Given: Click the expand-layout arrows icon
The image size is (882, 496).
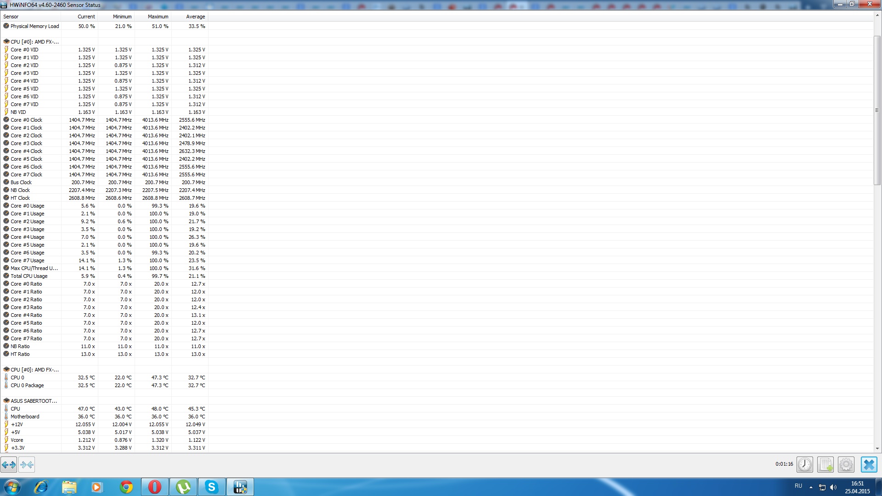Looking at the screenshot, I should tap(9, 464).
